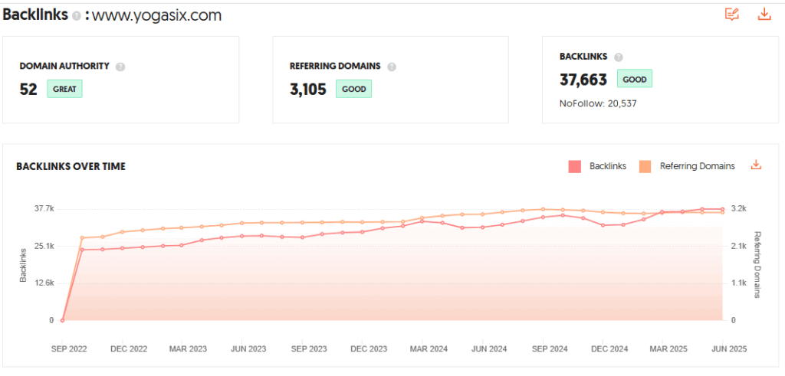Show Domain Authority help tooltip icon

[120, 67]
